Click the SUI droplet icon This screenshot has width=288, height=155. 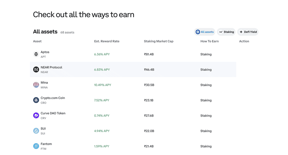click(36, 131)
